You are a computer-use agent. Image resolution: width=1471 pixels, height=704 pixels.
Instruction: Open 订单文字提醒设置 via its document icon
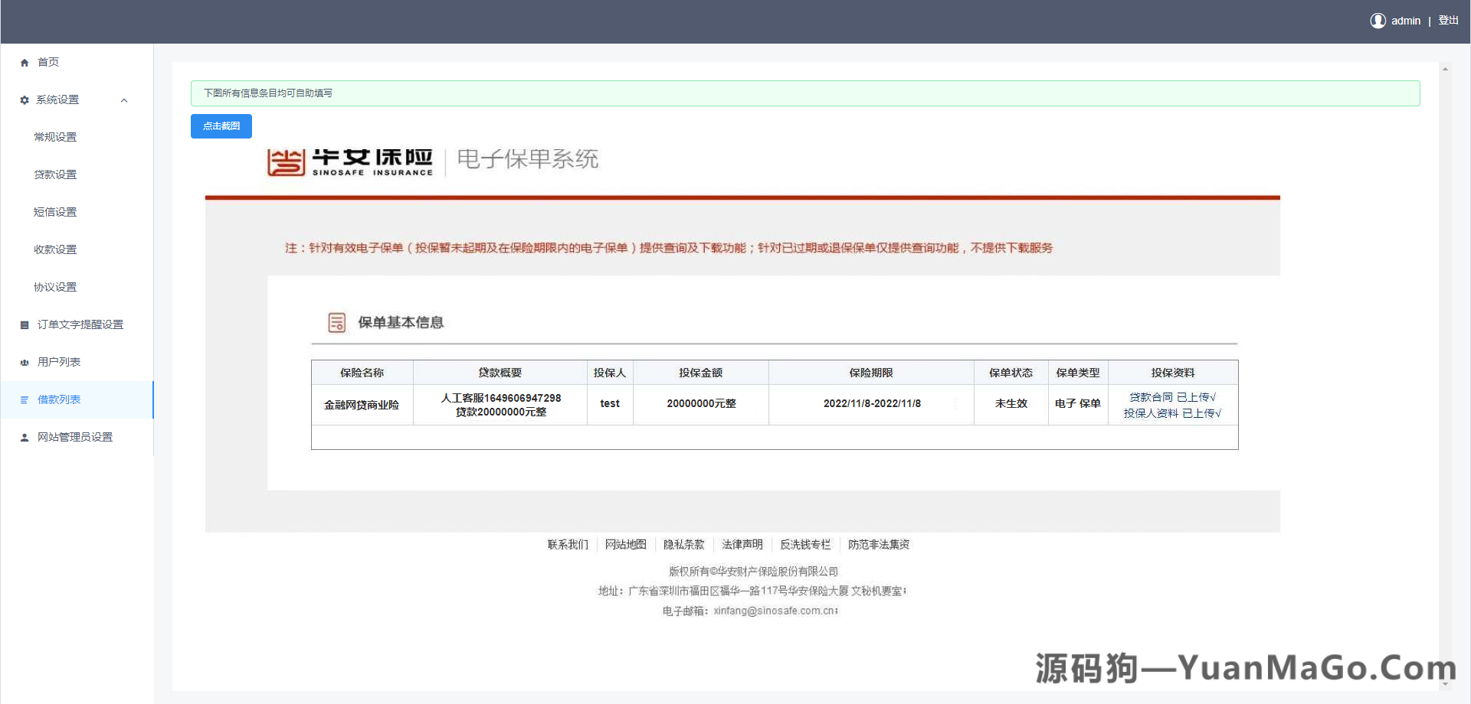click(x=24, y=324)
